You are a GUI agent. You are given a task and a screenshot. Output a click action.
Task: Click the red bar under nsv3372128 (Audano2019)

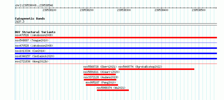click(x=100, y=80)
